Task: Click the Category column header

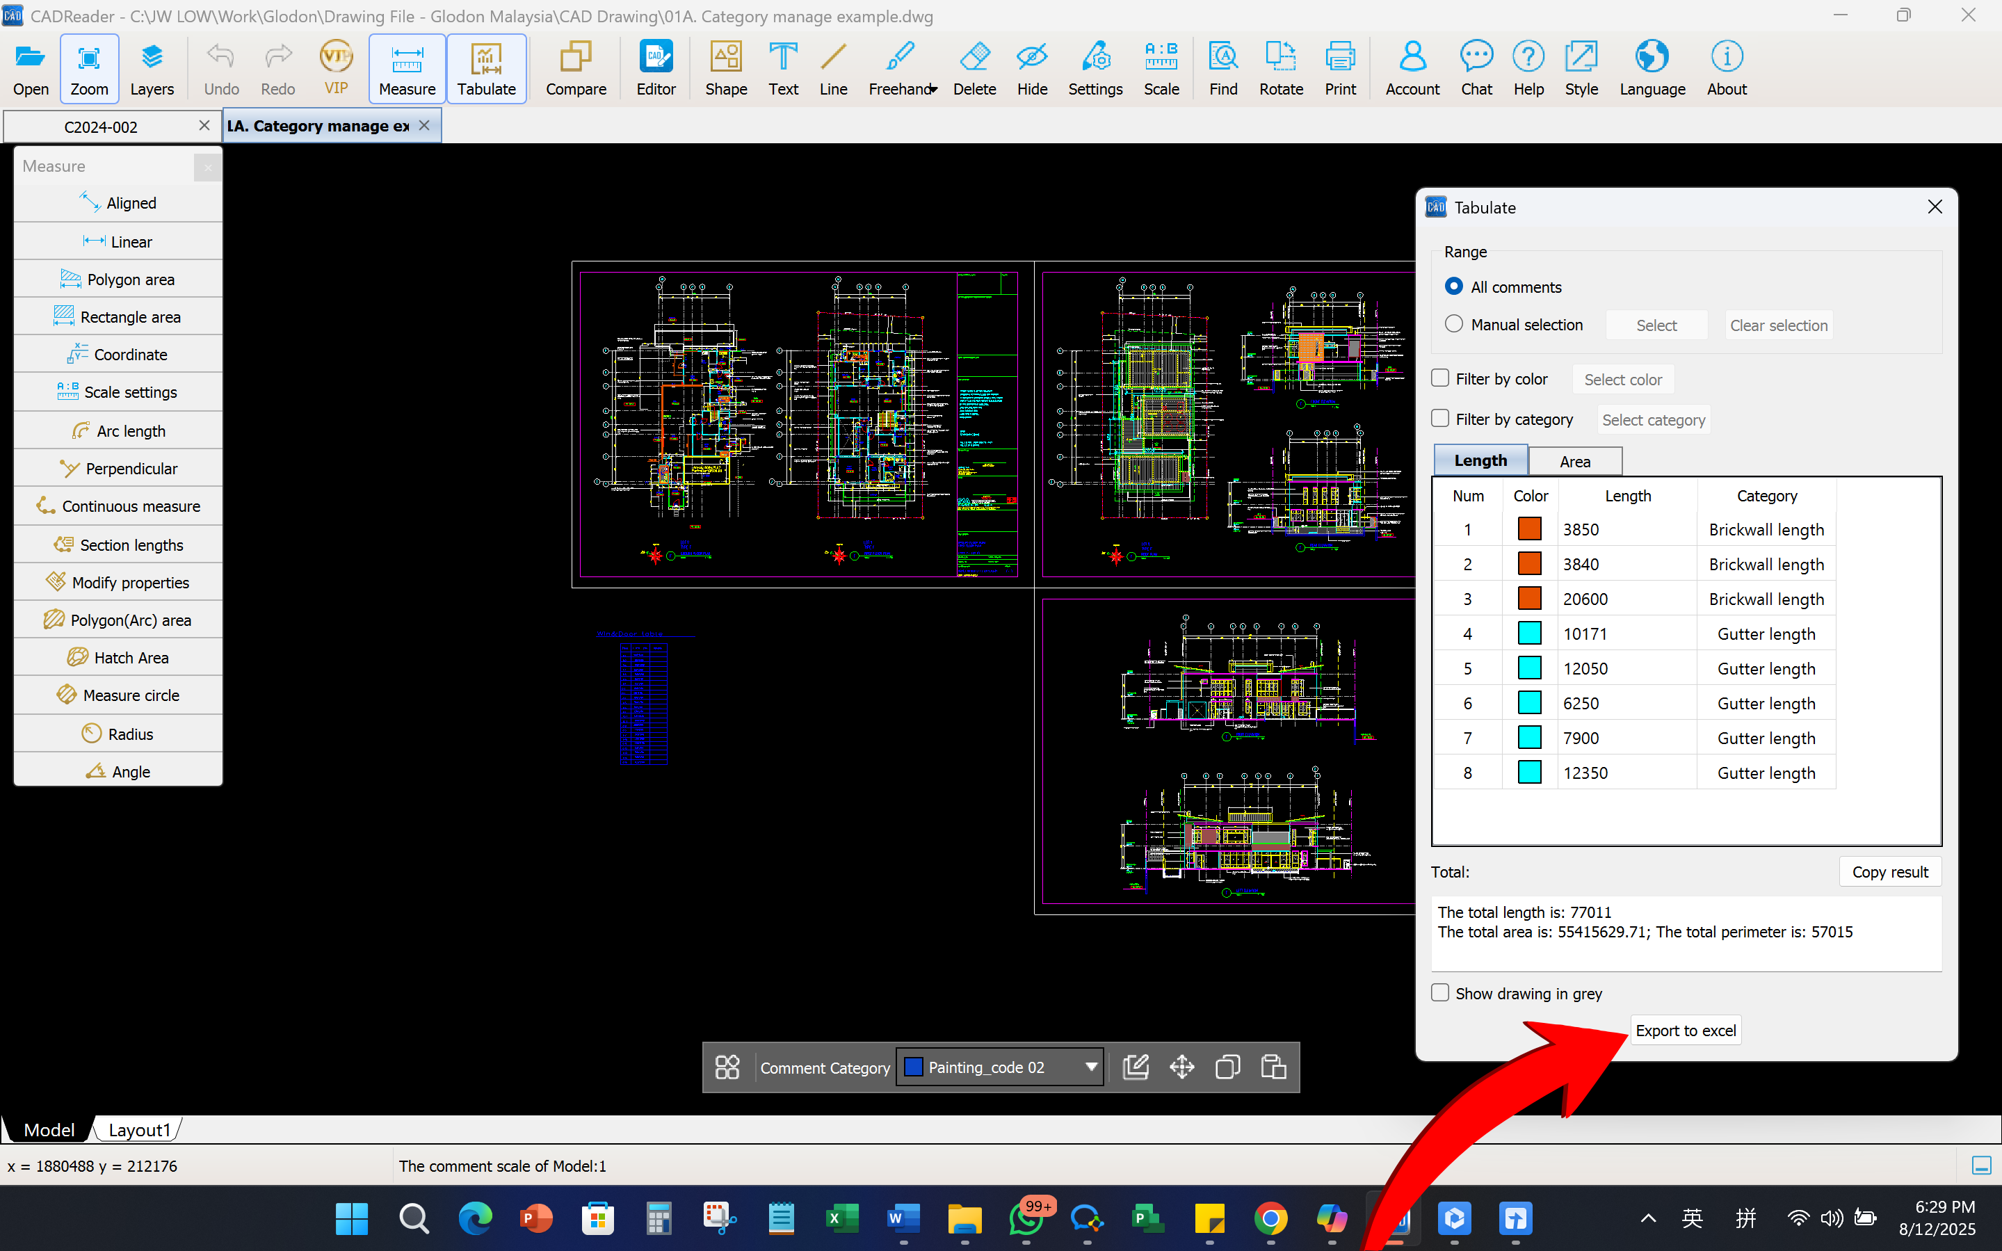Action: [1766, 495]
